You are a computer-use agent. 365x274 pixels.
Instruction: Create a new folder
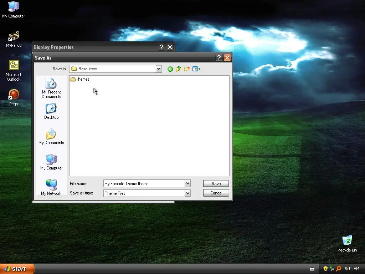tap(187, 69)
